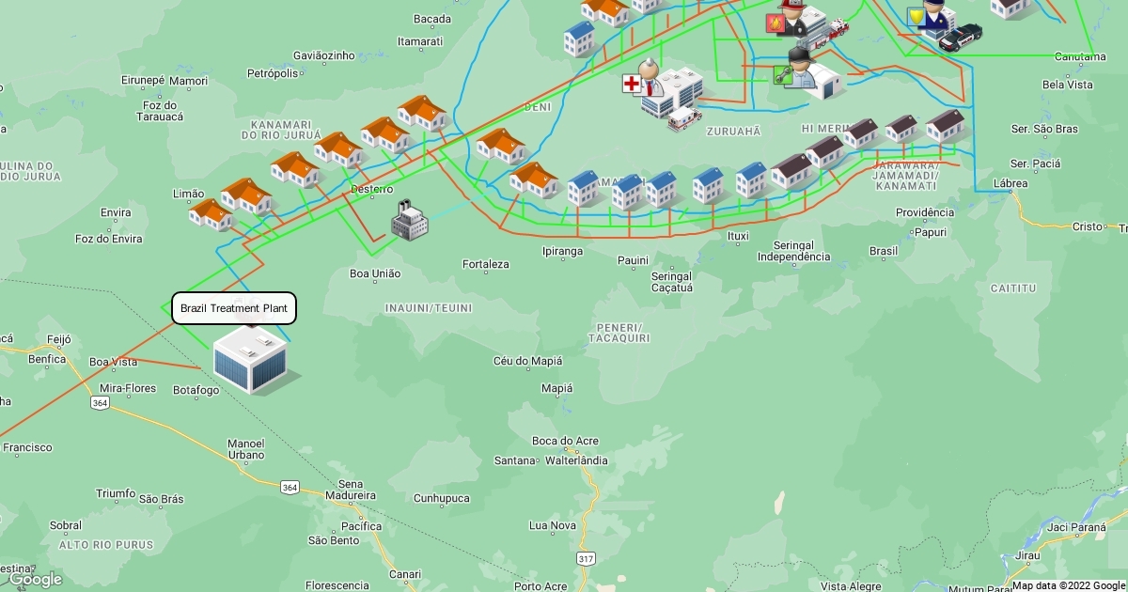This screenshot has height=592, width=1128.
Task: Select the orange-roof house left of DENI label
Action: pyautogui.click(x=422, y=113)
